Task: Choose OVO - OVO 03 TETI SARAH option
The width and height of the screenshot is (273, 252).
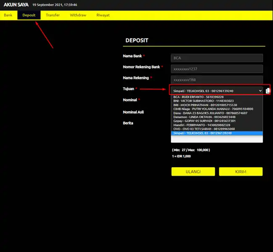Action: click(217, 129)
